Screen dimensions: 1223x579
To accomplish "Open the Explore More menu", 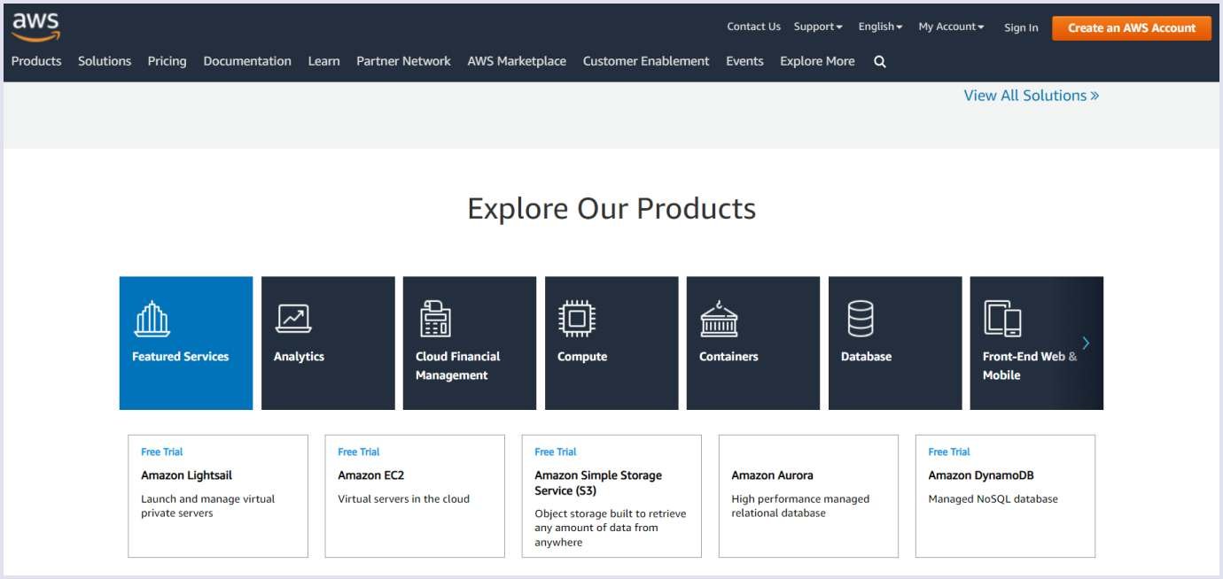I will [x=817, y=61].
